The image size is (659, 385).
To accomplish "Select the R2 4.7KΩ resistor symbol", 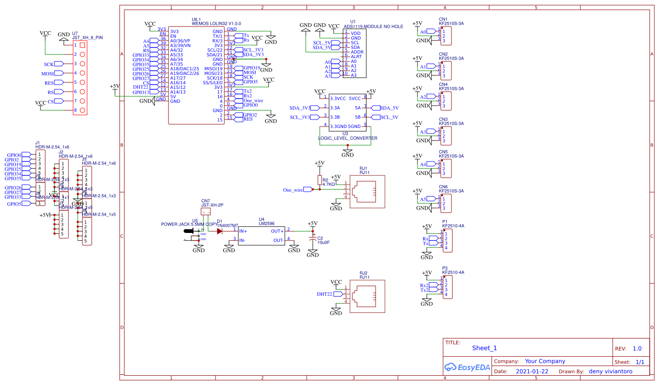I will [319, 180].
